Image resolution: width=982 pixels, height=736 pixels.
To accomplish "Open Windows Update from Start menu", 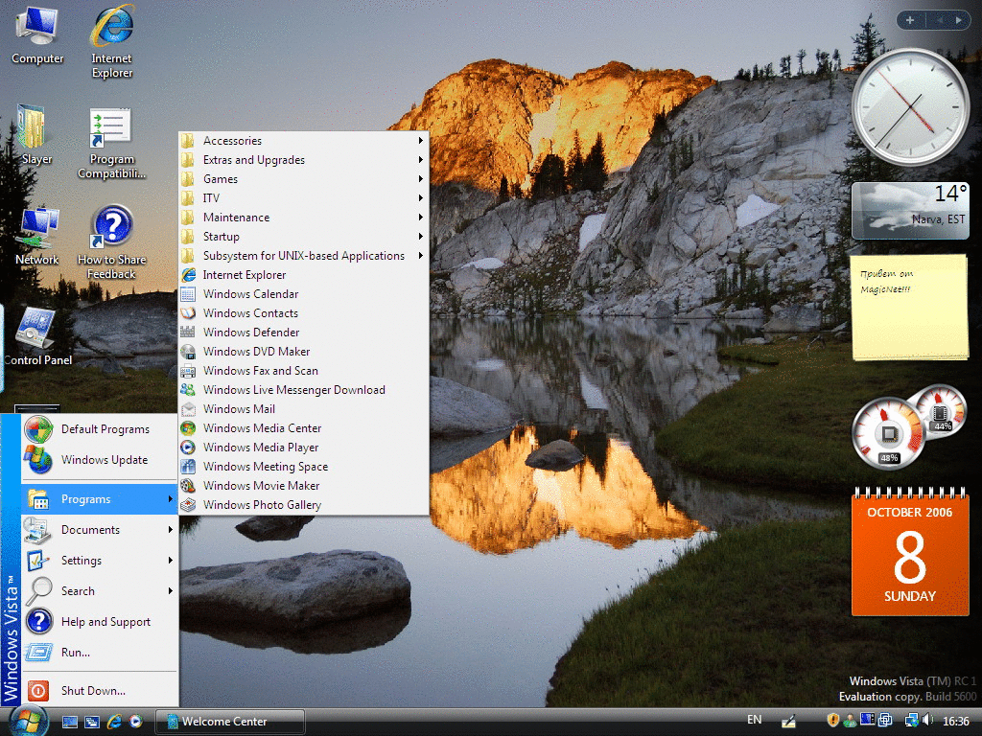I will click(x=100, y=460).
